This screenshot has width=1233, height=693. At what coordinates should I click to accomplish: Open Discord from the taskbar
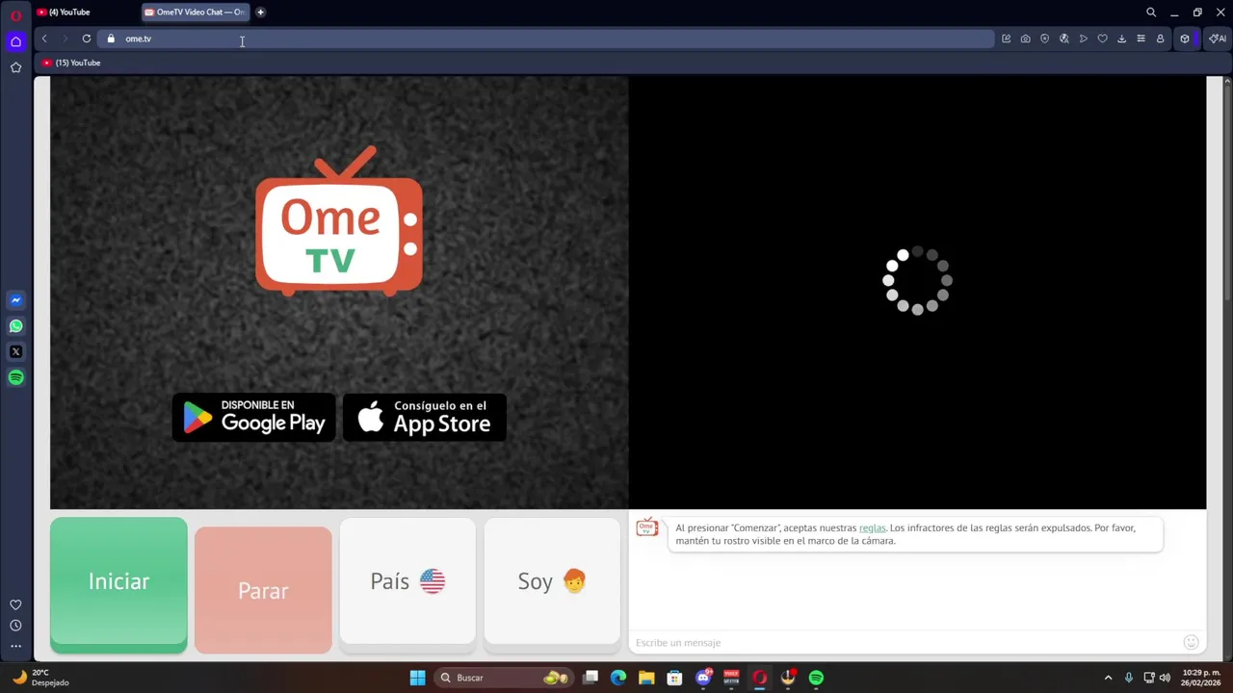(x=703, y=678)
